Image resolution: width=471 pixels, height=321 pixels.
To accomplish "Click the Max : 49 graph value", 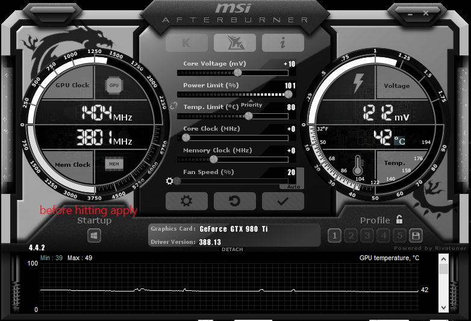I will click(80, 258).
